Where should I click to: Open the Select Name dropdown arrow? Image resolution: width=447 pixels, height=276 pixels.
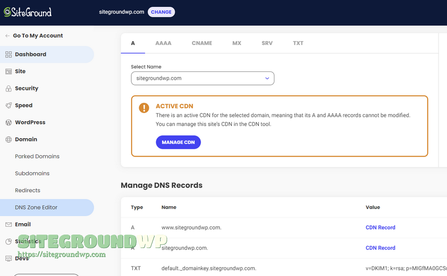267,78
